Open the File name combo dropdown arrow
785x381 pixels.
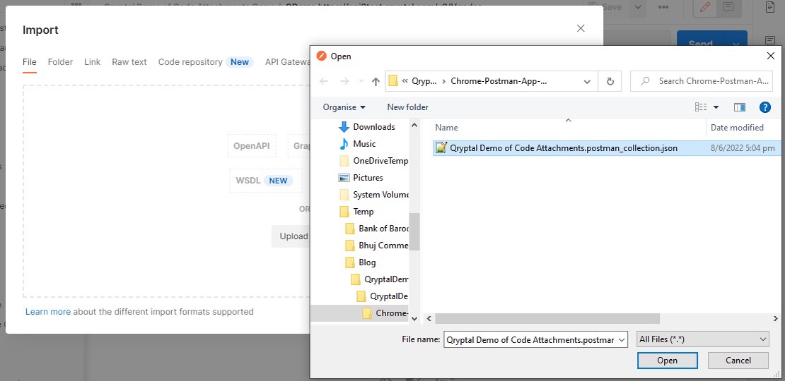click(621, 340)
